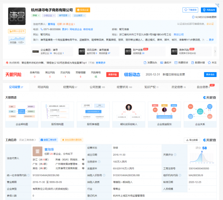Switch to 经营状况 tab
Viewport: 223px width, 200px height.
click(x=124, y=87)
